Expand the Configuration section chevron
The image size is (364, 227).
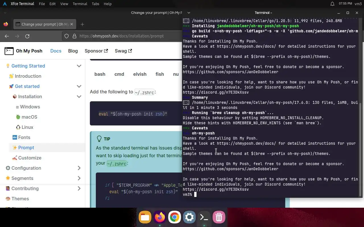[79, 168]
